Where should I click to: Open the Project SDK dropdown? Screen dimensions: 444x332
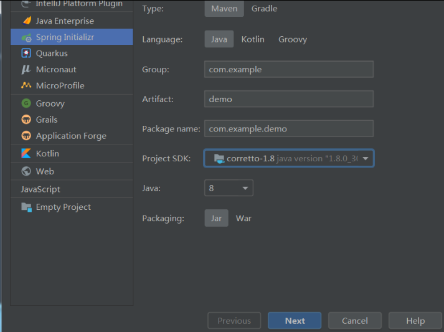[x=289, y=158]
